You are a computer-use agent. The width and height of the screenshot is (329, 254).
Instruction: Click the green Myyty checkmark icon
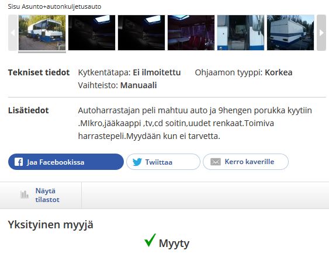pos(150,240)
